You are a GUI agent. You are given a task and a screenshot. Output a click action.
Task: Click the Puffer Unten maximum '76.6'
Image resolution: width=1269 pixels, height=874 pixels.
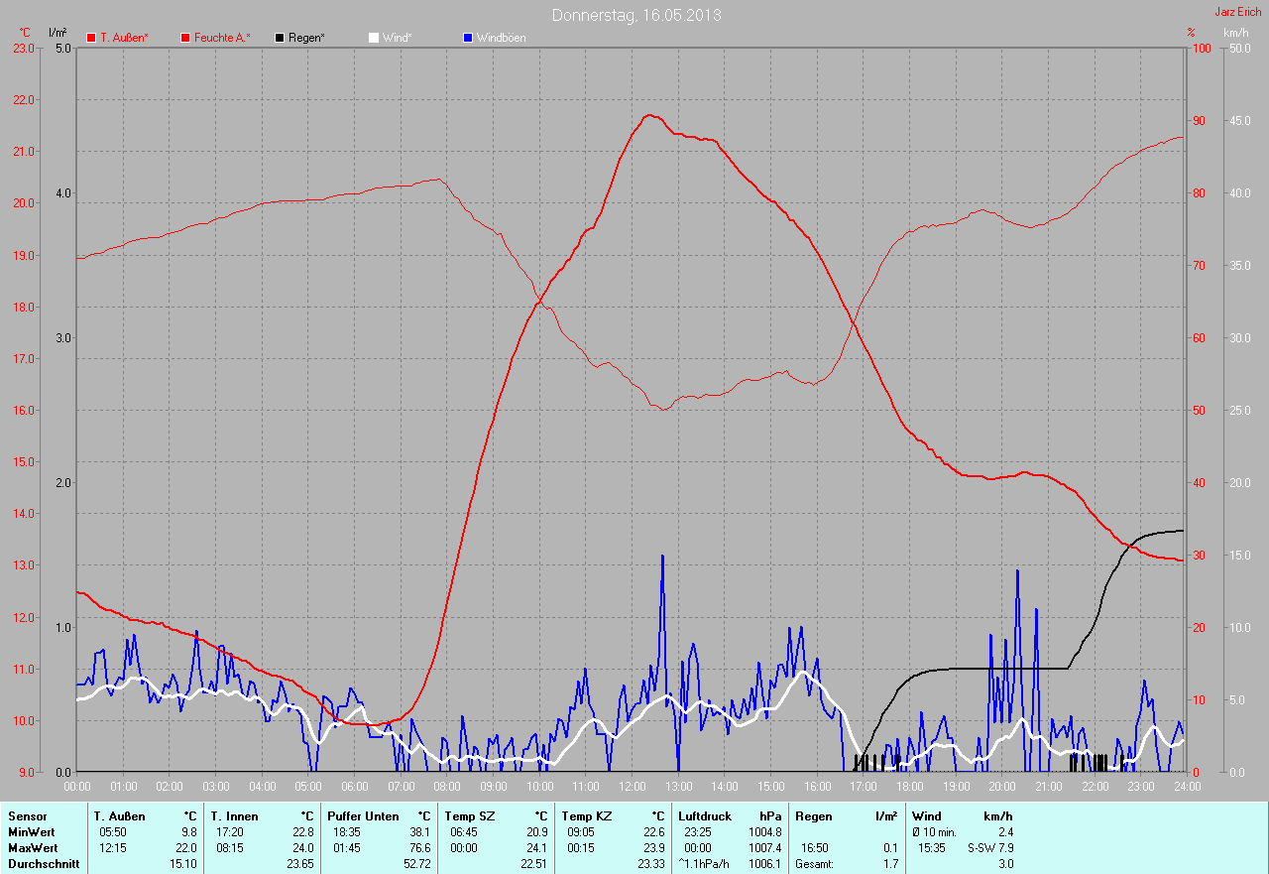[x=419, y=848]
